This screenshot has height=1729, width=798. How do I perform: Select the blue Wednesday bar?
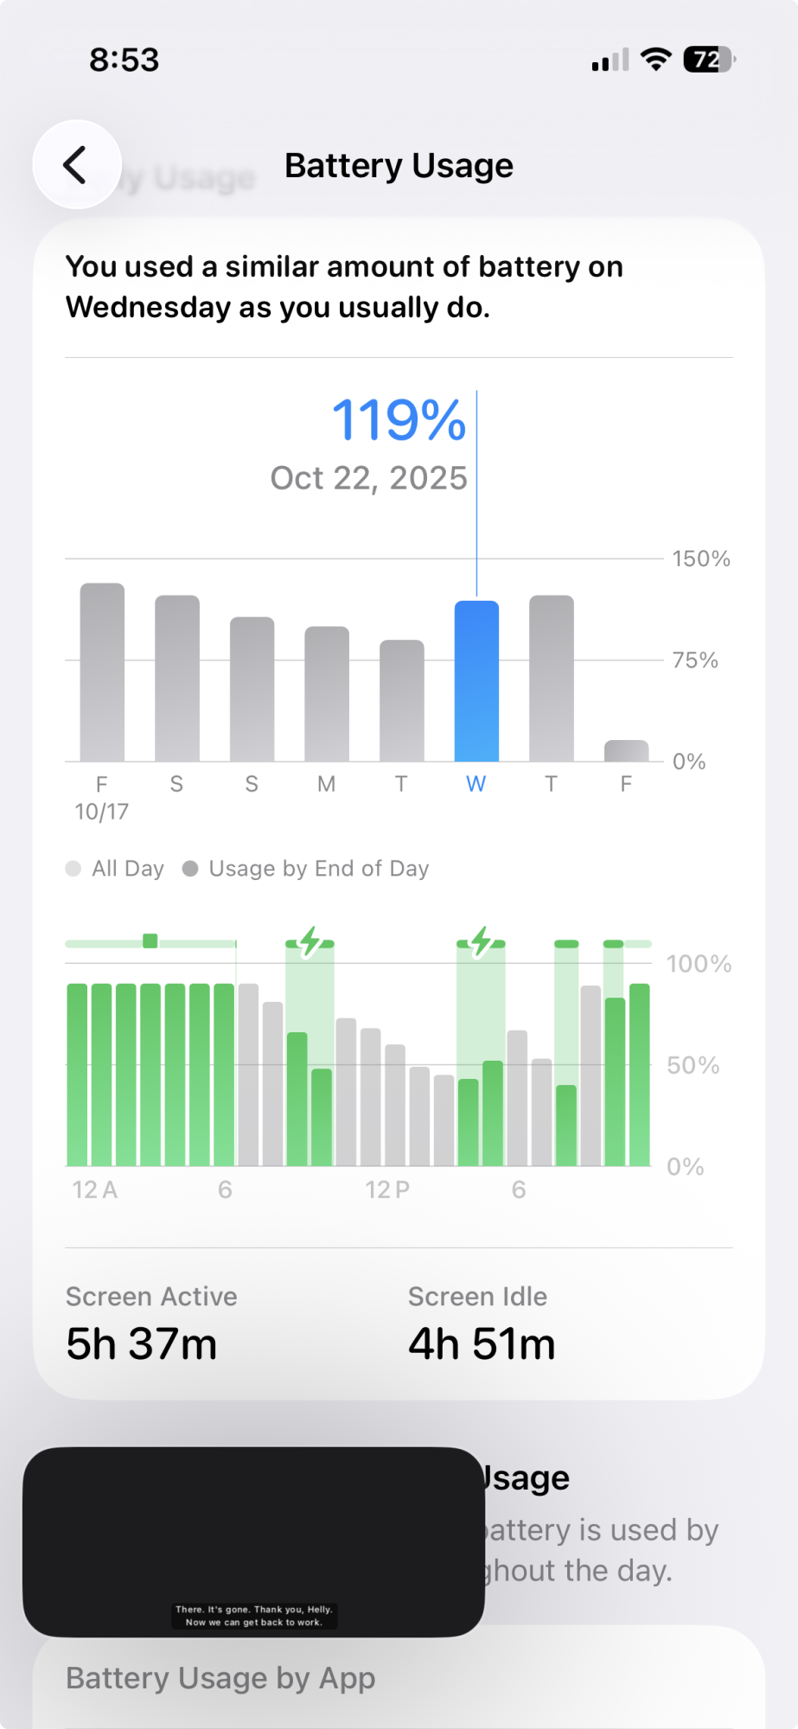[476, 681]
